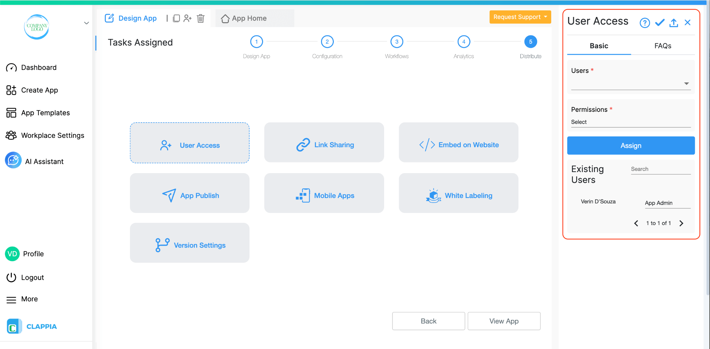Select the Basic tab in User Access

pos(599,45)
